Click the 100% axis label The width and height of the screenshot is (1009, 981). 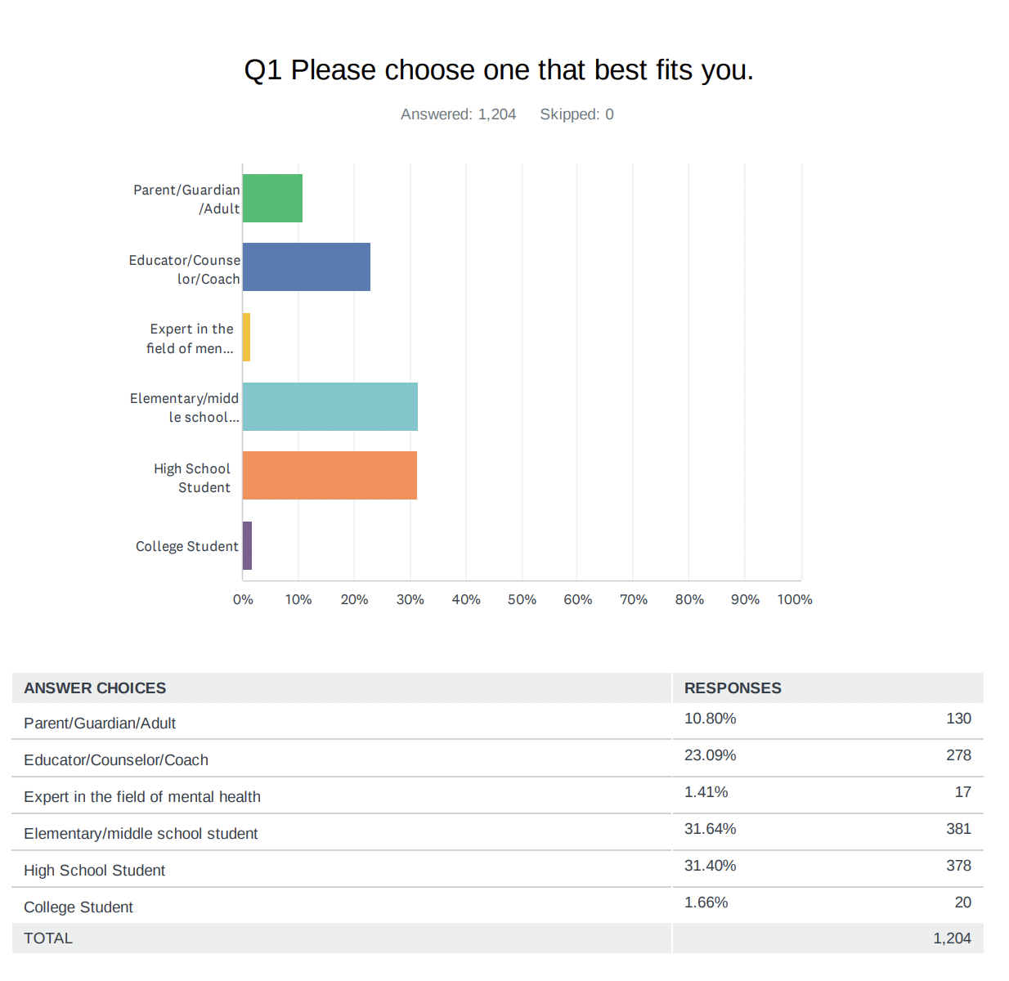click(795, 599)
